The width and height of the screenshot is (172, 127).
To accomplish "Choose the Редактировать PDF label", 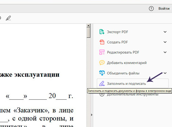I will pyautogui.click(x=123, y=52).
